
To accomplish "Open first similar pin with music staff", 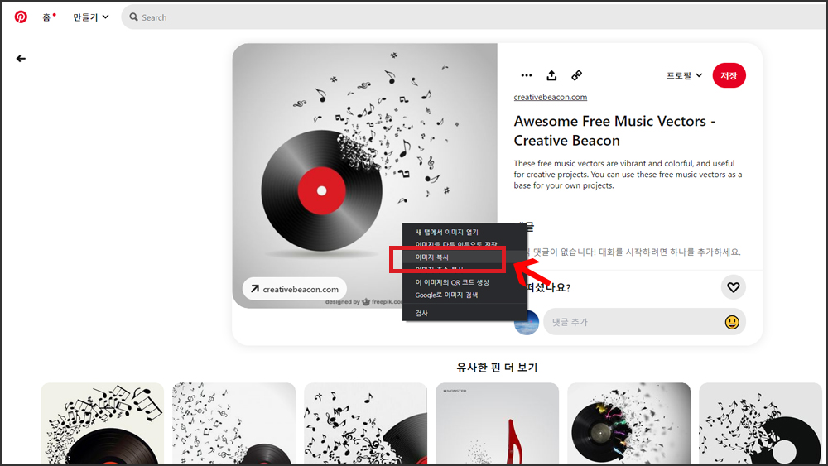I will [x=103, y=423].
